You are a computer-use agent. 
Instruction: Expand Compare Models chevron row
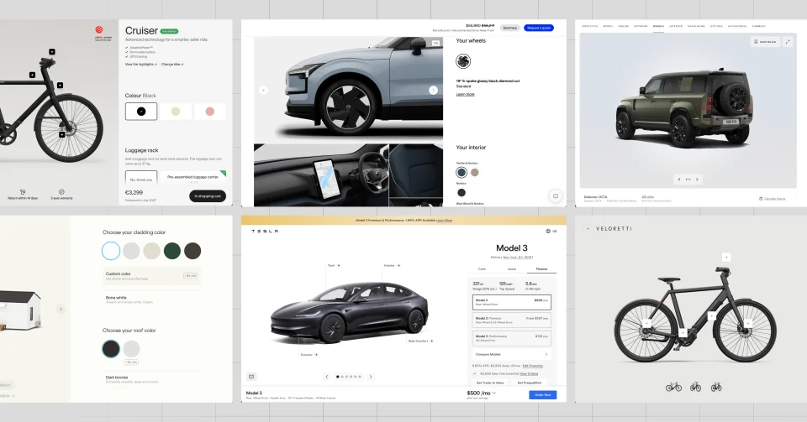[x=512, y=354]
